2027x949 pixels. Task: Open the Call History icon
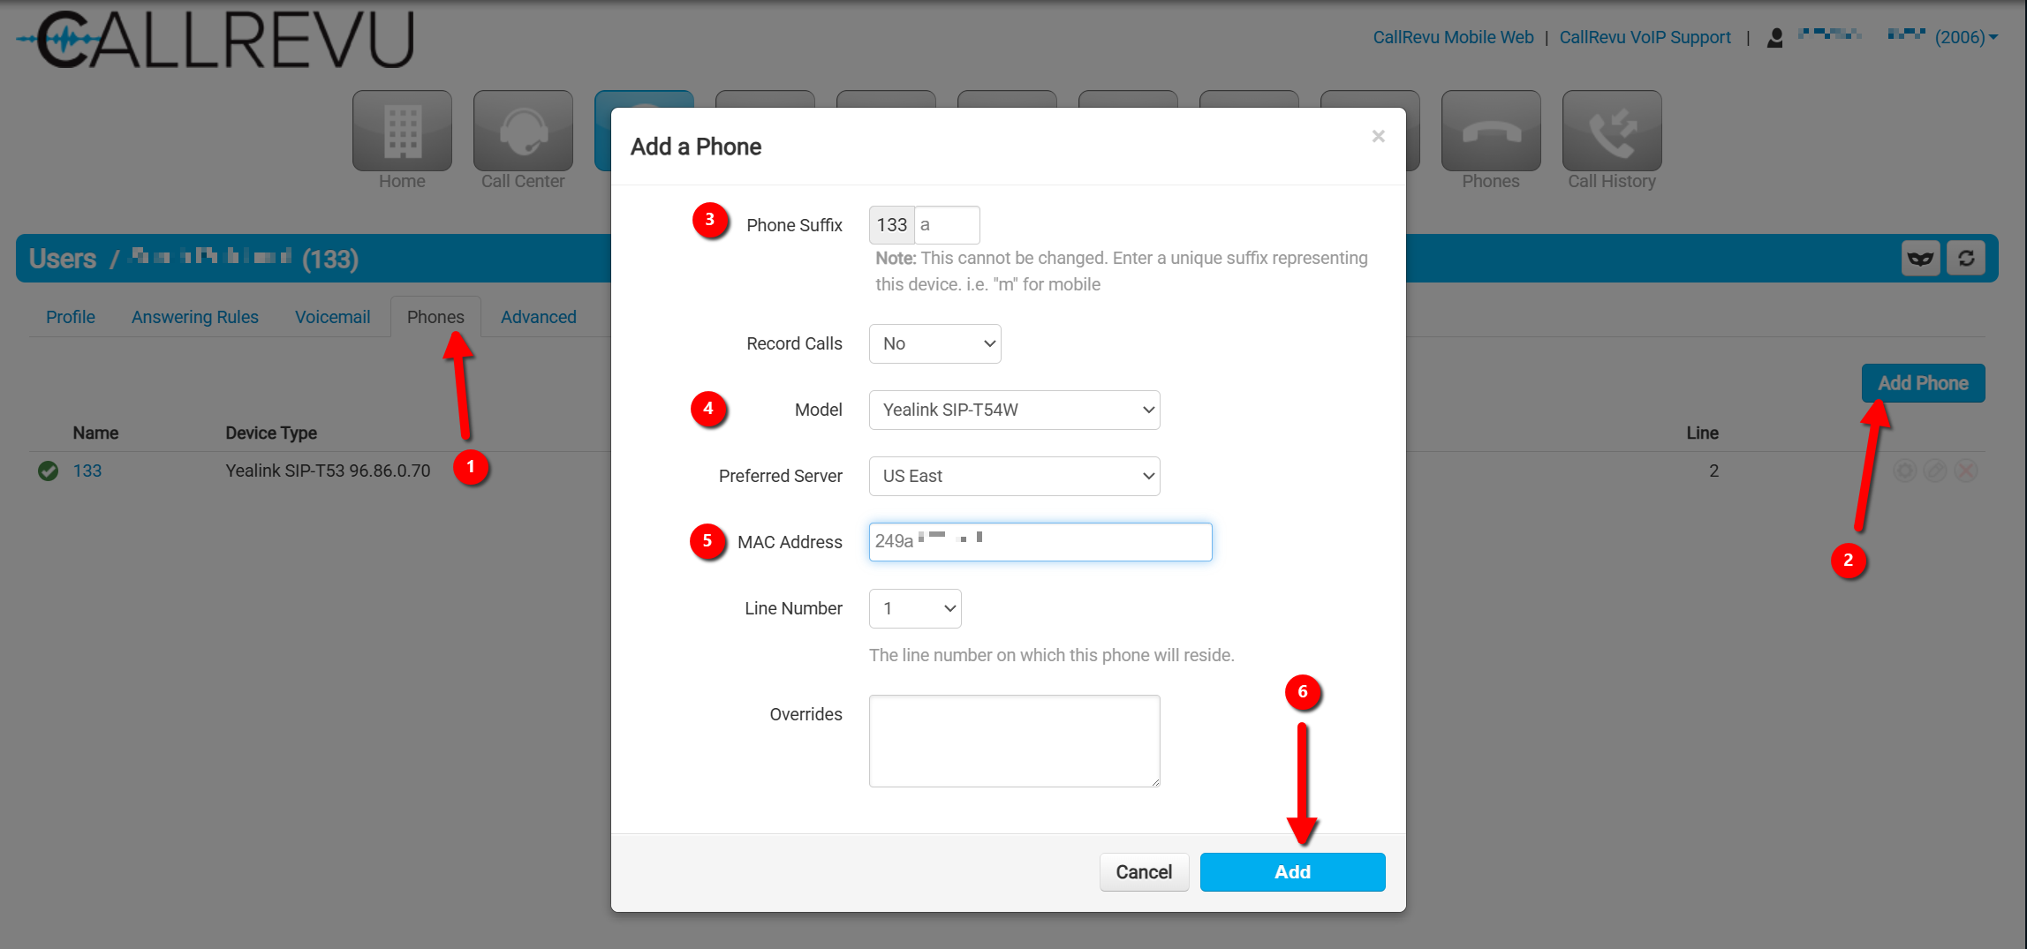(1612, 131)
